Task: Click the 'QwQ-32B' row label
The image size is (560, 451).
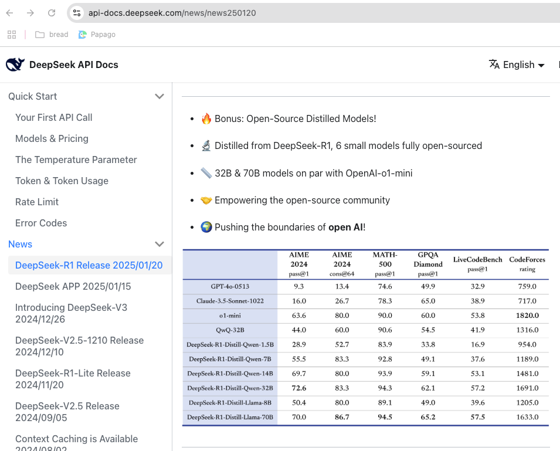Action: click(x=230, y=330)
